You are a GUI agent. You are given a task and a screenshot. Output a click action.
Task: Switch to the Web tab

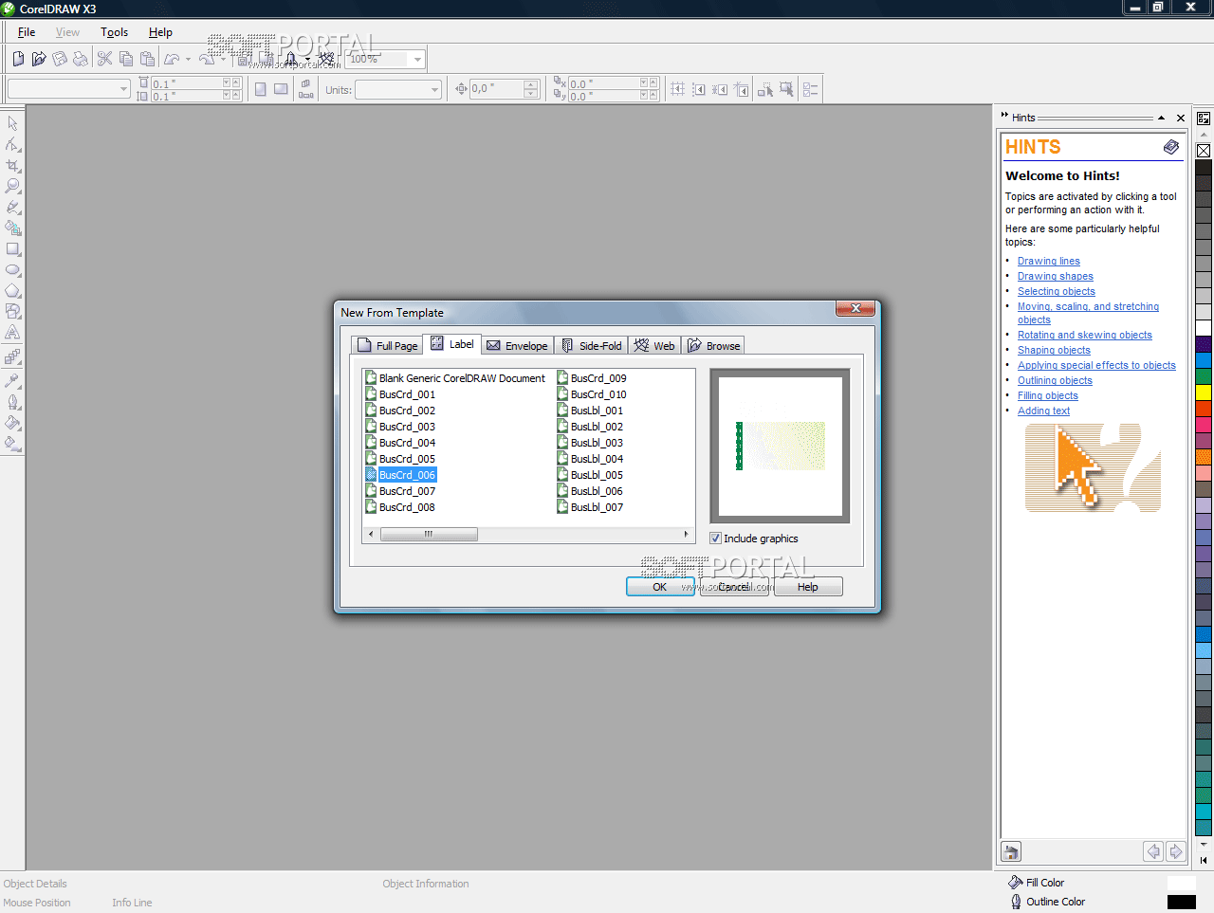(654, 345)
